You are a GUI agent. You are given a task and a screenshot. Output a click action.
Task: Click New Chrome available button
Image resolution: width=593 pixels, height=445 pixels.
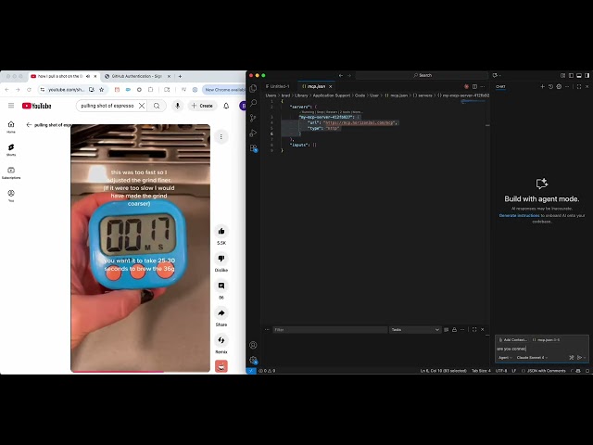click(x=223, y=90)
